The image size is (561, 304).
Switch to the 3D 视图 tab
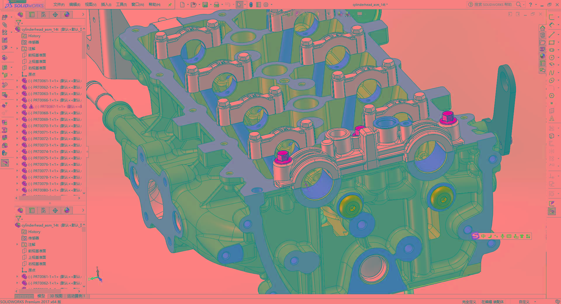(56, 296)
